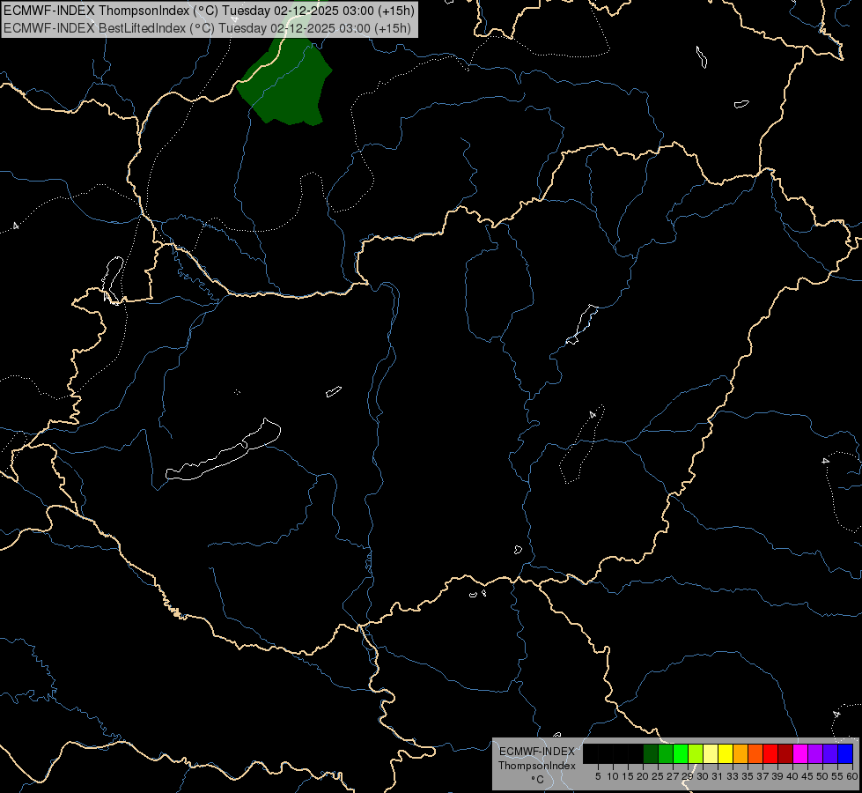Pick the medium green 25–27 legend swatch
Viewport: 862px width, 793px height.
(x=667, y=753)
